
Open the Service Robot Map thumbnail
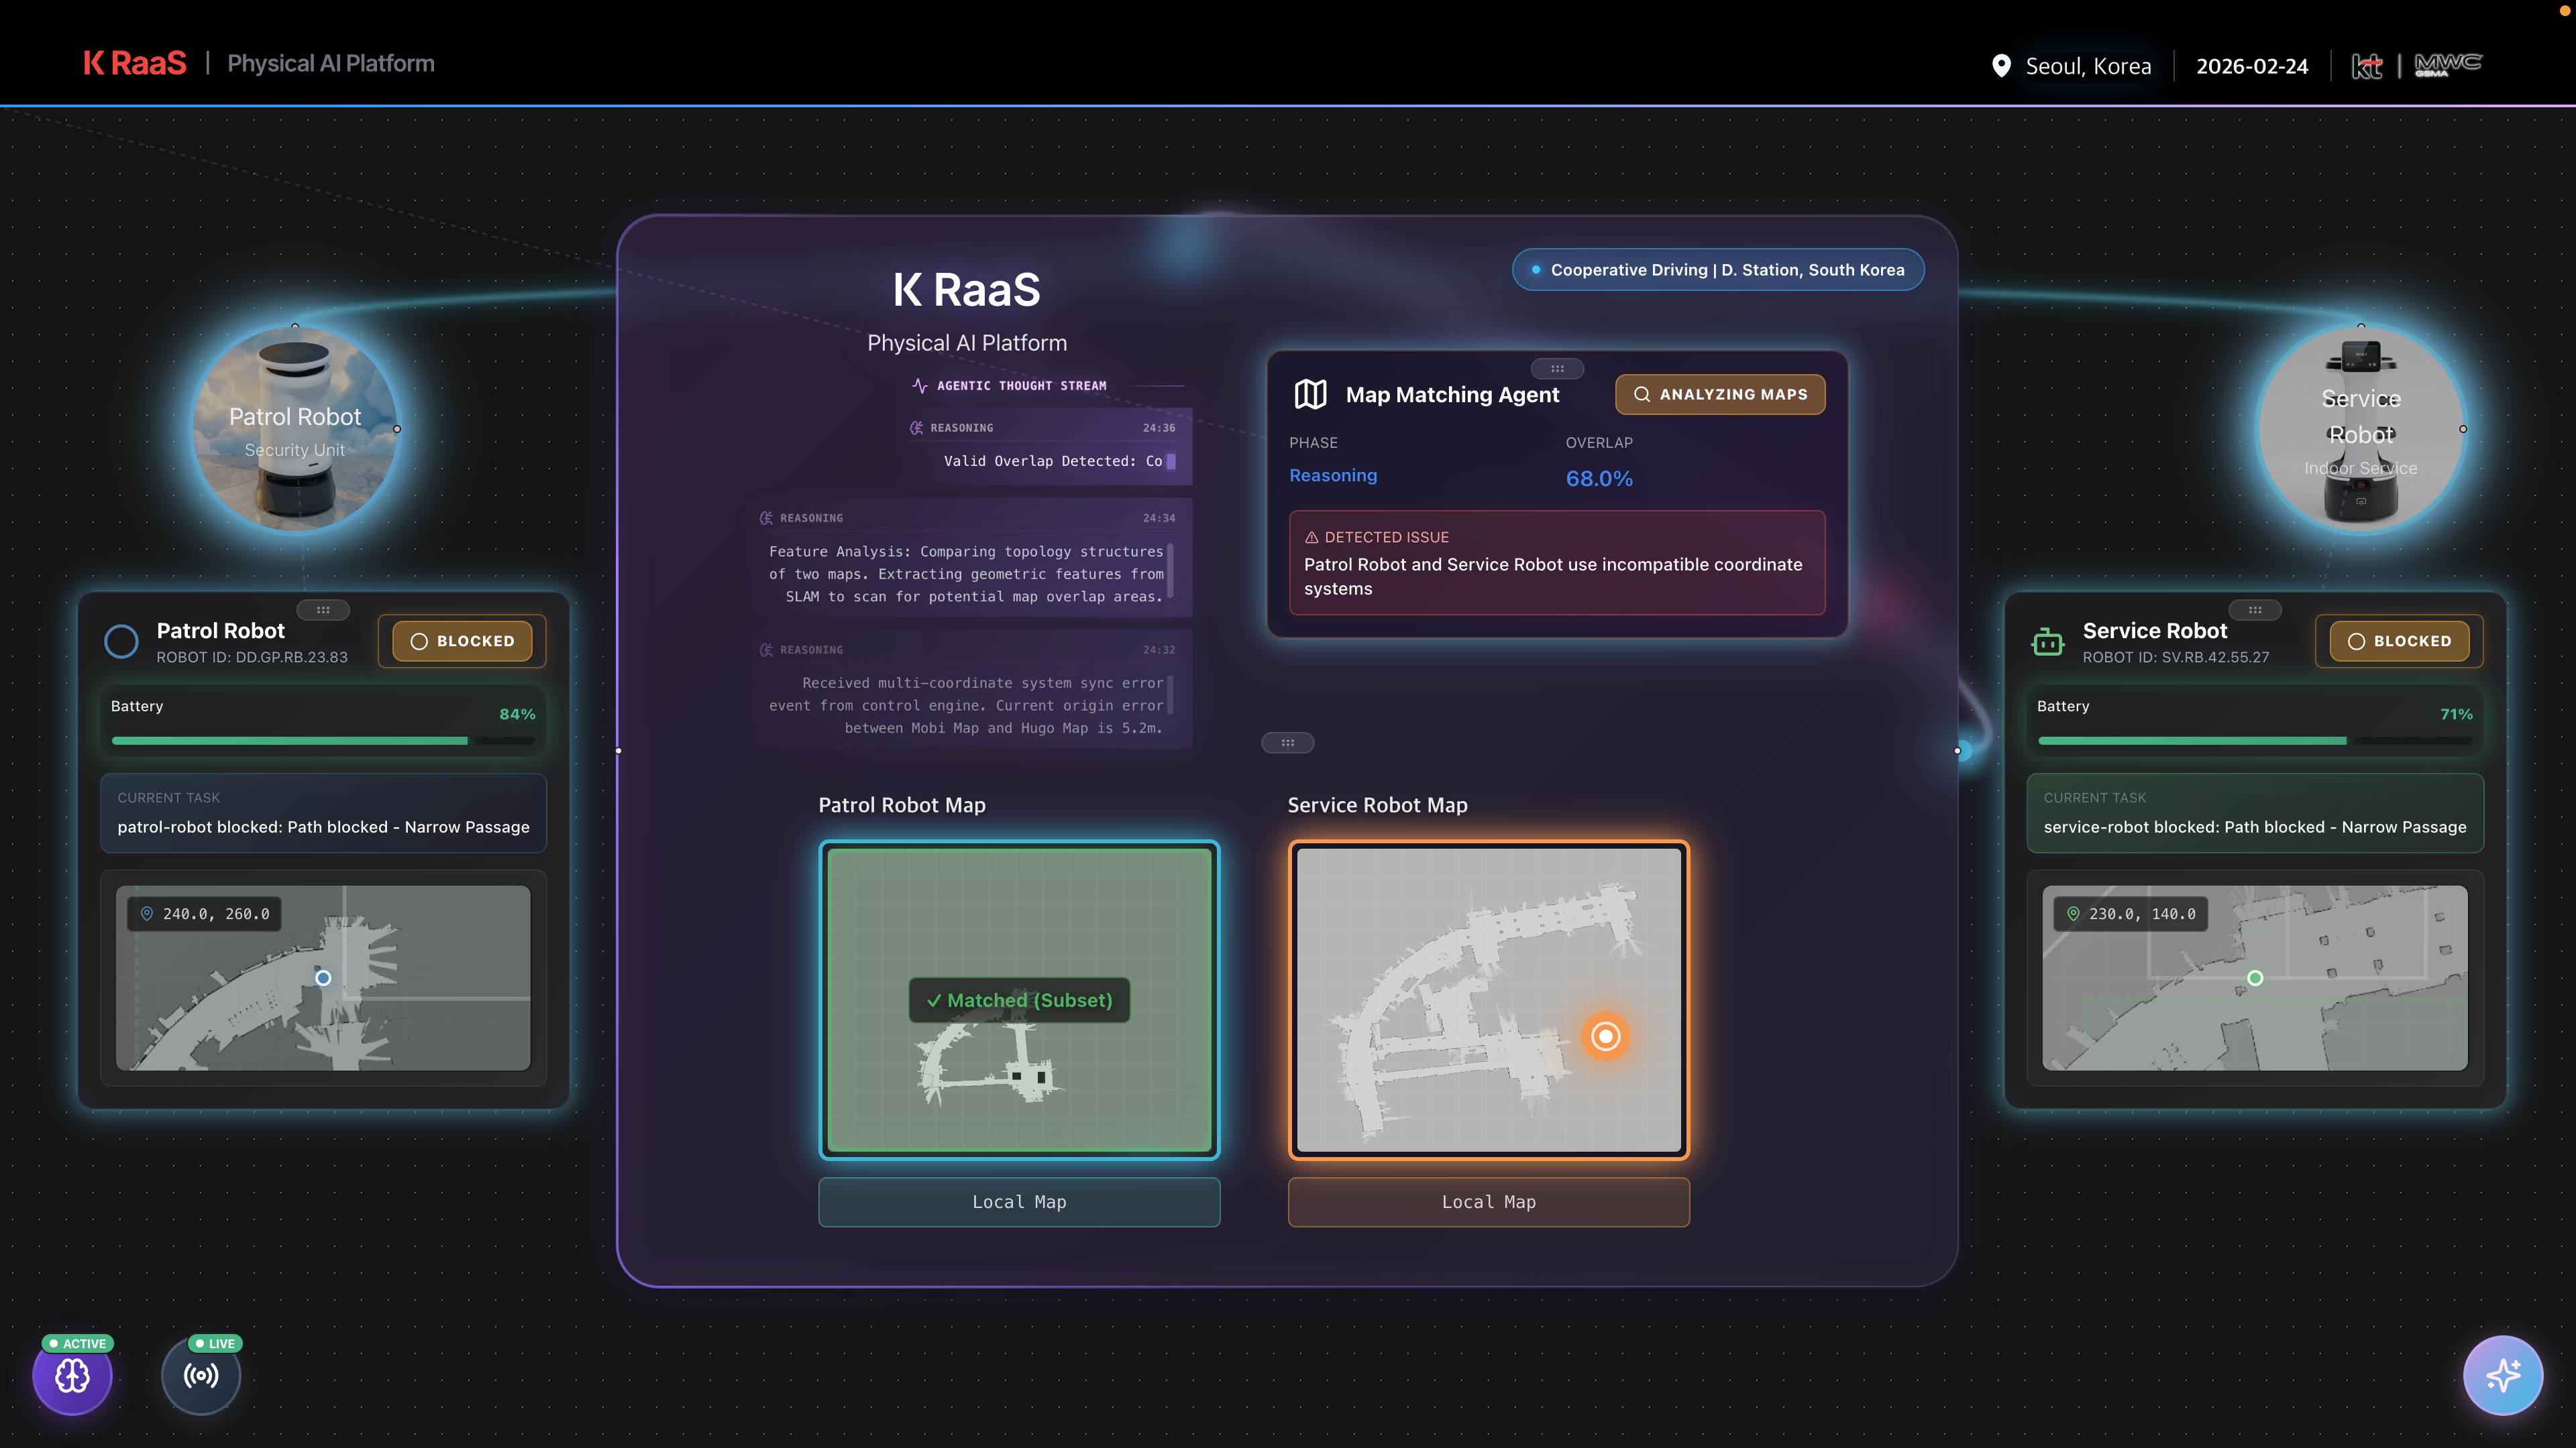tap(1489, 1000)
